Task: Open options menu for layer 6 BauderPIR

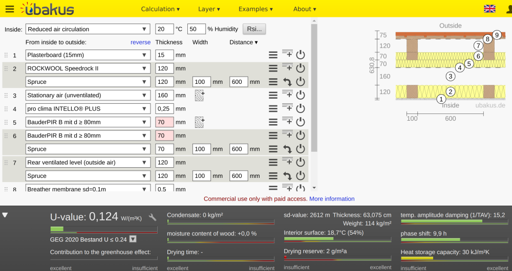Action: 273,135
